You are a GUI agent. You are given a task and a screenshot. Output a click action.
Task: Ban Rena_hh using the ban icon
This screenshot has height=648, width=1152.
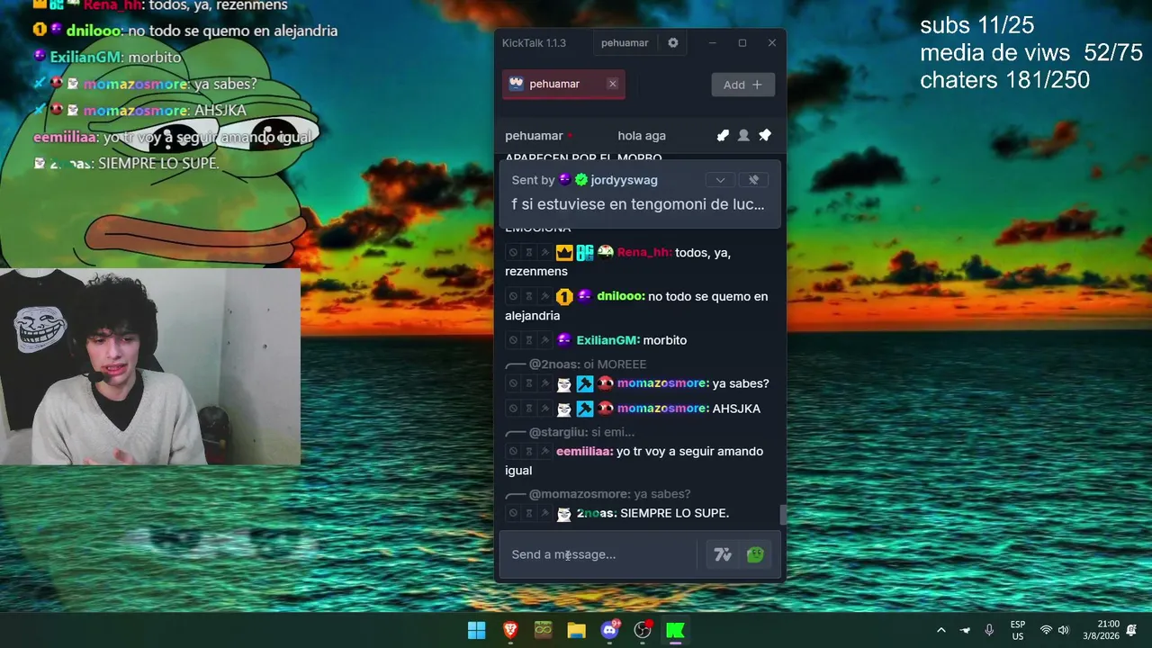(513, 253)
